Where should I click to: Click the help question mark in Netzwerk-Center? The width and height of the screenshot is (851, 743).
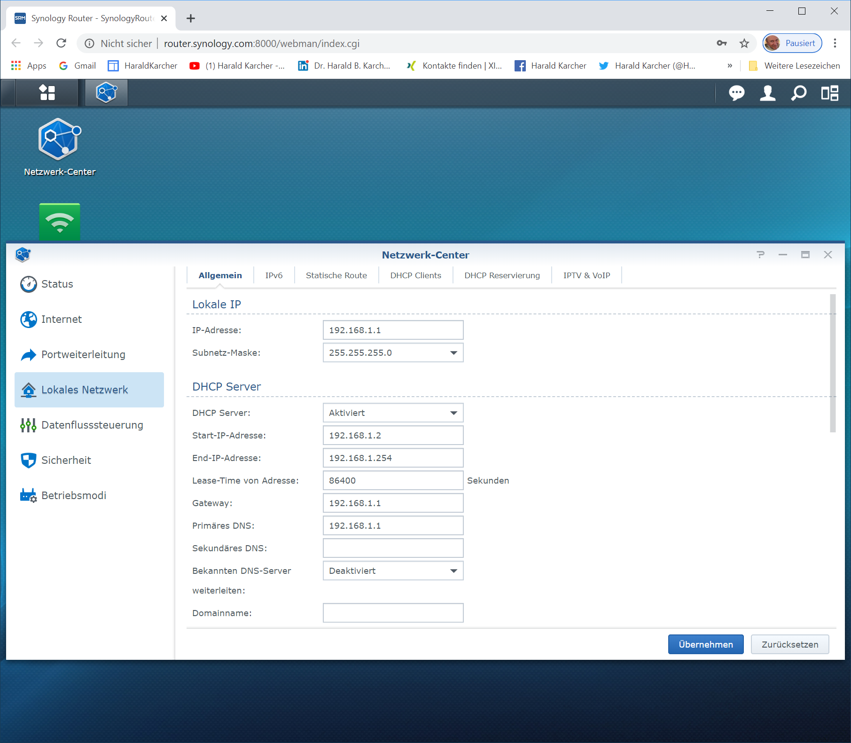(760, 255)
